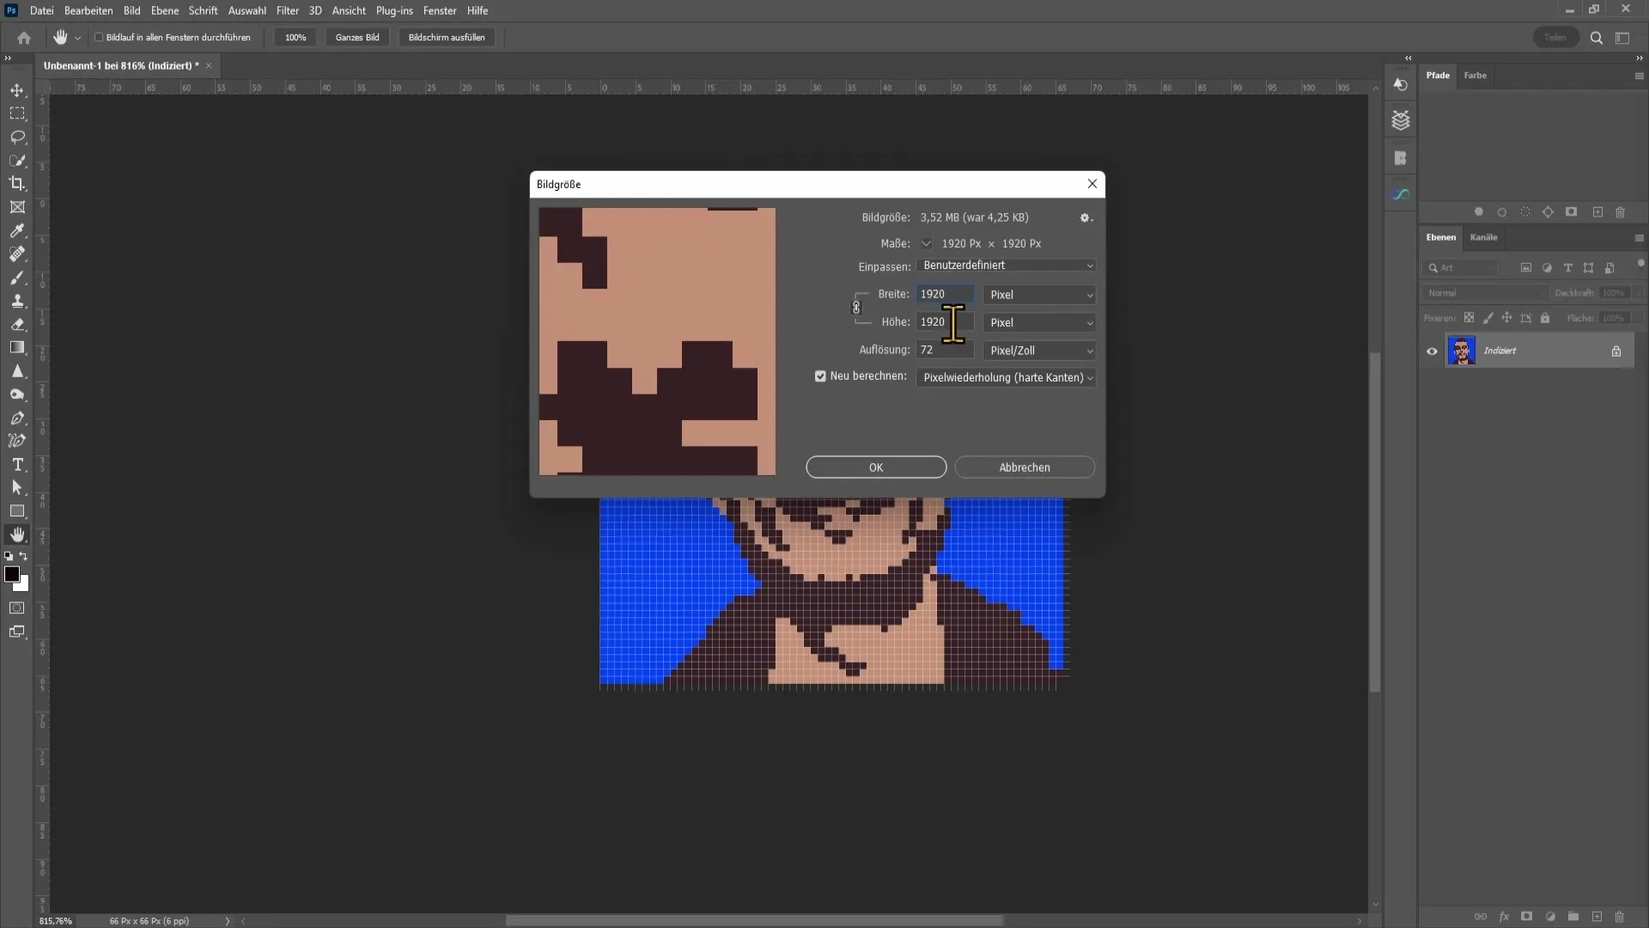The width and height of the screenshot is (1649, 928).
Task: Click the Home icon in options bar
Action: tap(24, 37)
